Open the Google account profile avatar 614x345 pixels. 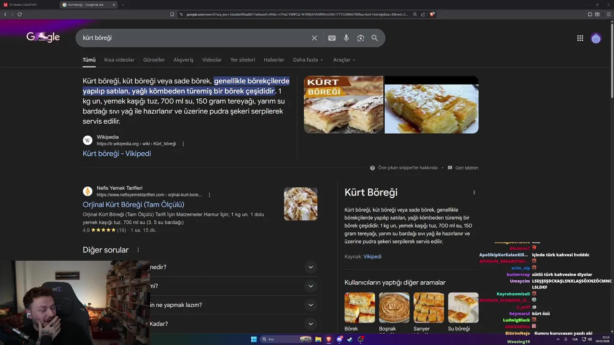(596, 38)
